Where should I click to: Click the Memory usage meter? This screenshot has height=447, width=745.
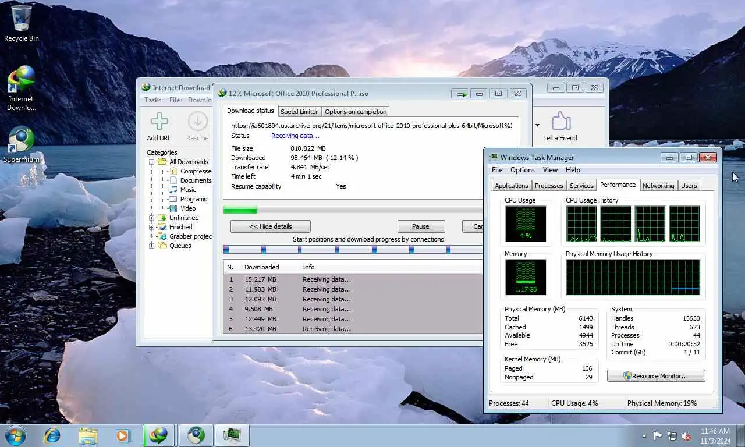coord(526,277)
